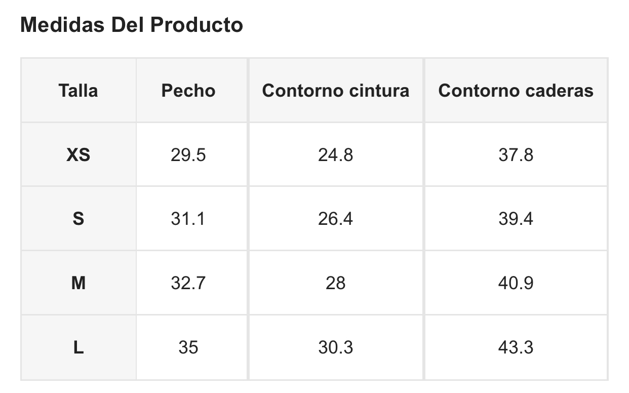Select the S hip value 39.4
Screen dimensions: 629x393
tap(516, 219)
